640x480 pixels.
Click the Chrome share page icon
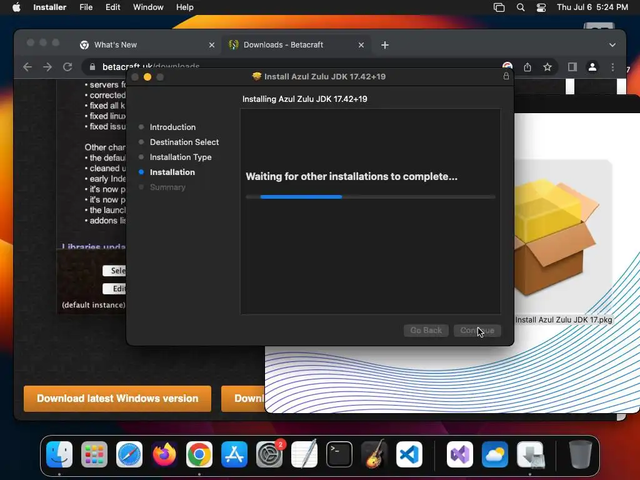coord(527,67)
